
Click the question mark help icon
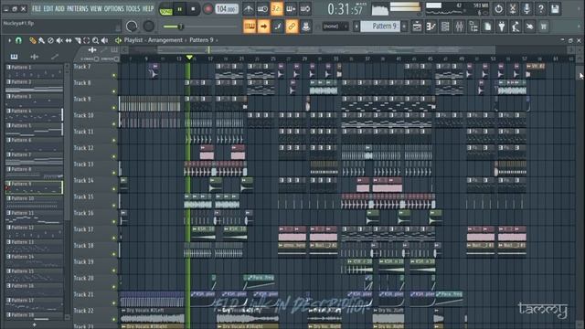(x=540, y=8)
